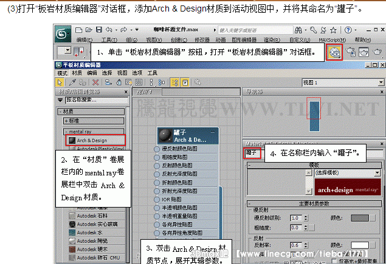Click the checkered Show Background in Preview icon
386x264 pixels.
139,83
